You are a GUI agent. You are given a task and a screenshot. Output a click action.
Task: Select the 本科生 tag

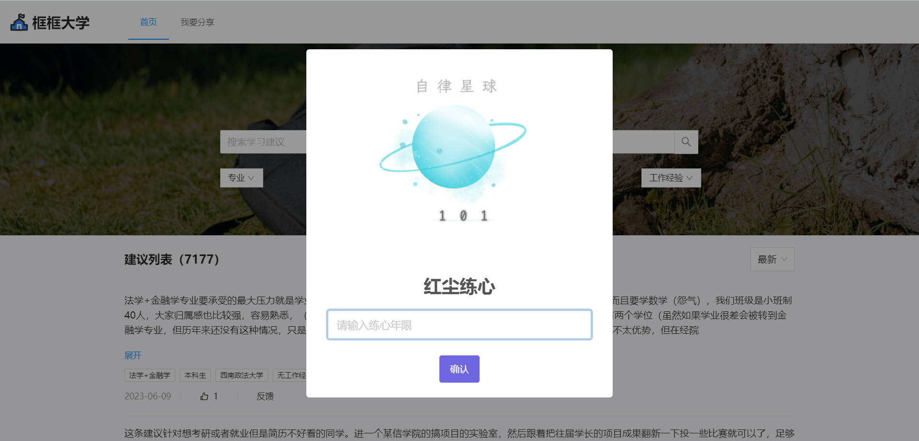tap(195, 375)
